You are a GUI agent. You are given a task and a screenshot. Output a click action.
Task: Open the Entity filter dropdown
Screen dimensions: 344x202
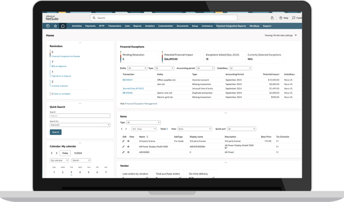pos(134,68)
